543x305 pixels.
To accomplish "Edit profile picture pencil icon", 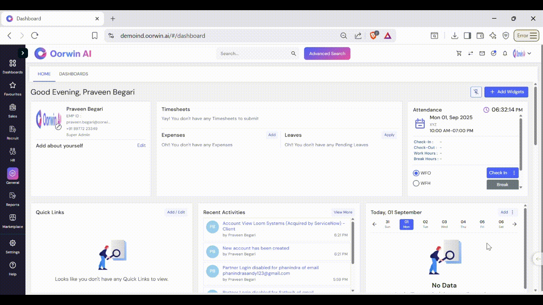I will [x=59, y=127].
